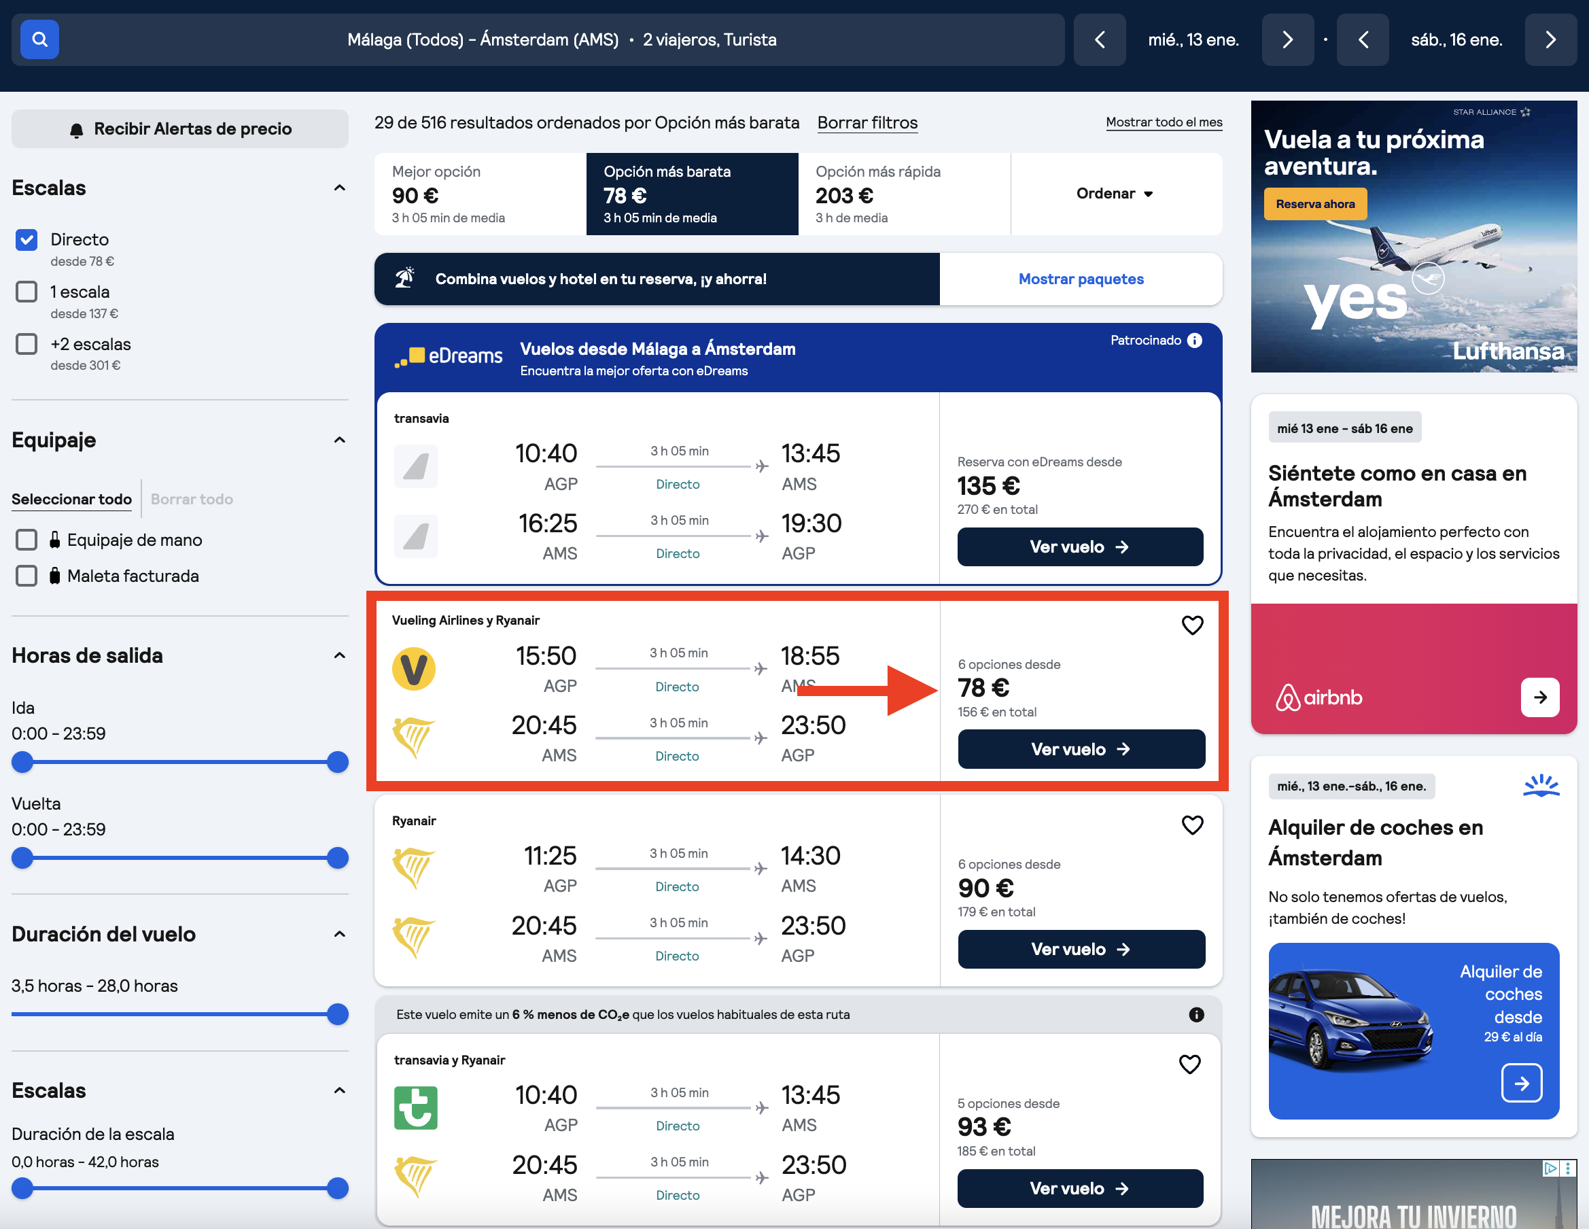Click the airbnb logo
1589x1229 pixels.
pos(1319,697)
